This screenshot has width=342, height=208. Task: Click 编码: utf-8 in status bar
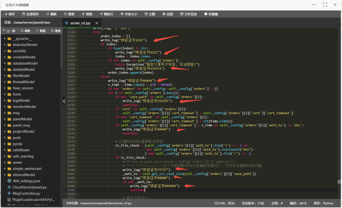298,203
